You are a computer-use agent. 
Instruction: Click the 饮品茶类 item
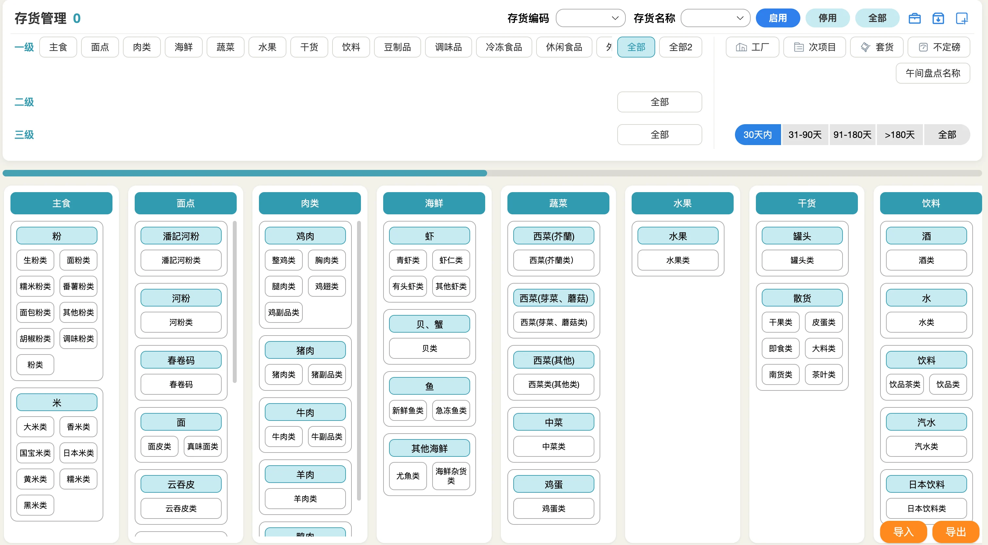pos(905,385)
